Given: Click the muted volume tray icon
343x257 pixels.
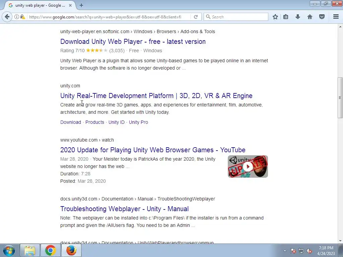Looking at the screenshot, I should (x=309, y=251).
